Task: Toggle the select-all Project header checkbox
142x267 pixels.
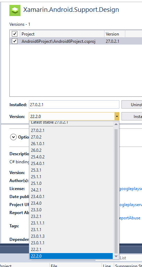Action: click(15, 34)
